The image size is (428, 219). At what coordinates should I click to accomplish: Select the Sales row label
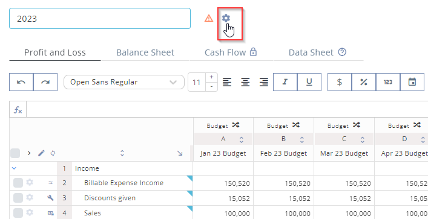[93, 213]
